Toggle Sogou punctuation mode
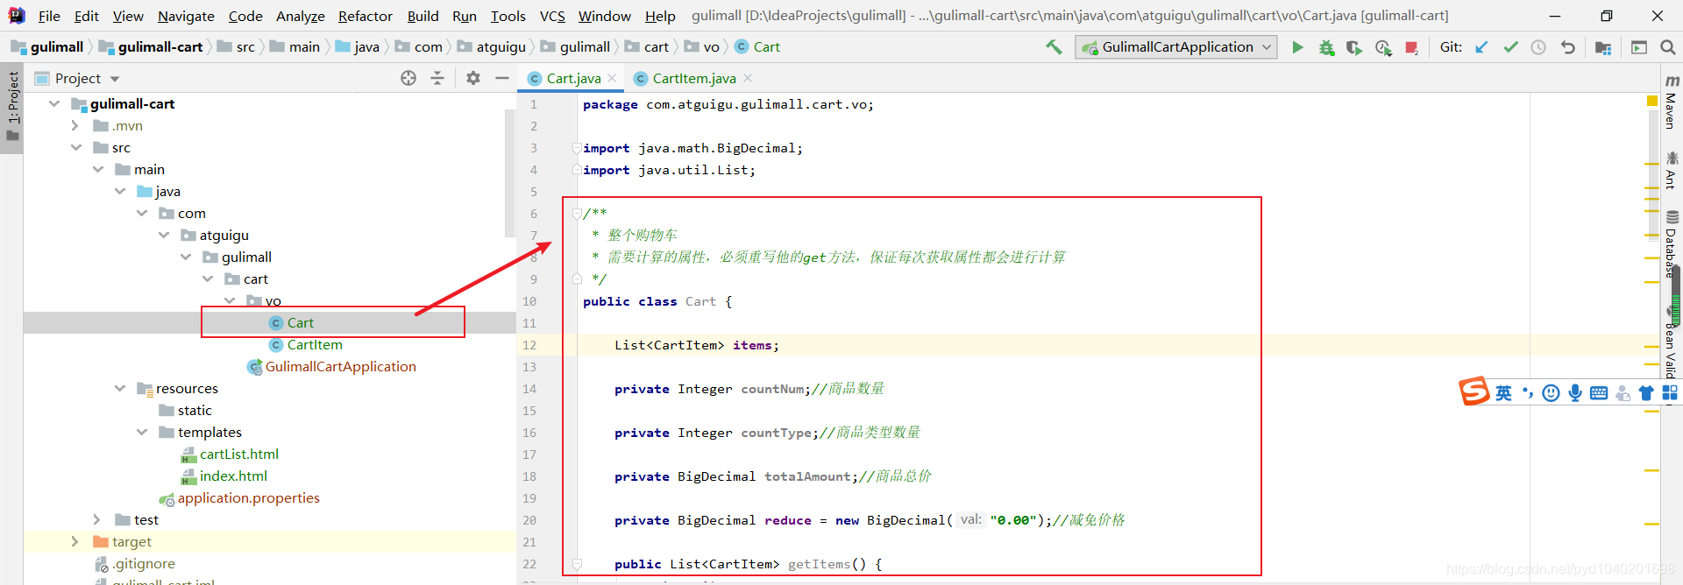This screenshot has height=585, width=1683. click(1528, 393)
